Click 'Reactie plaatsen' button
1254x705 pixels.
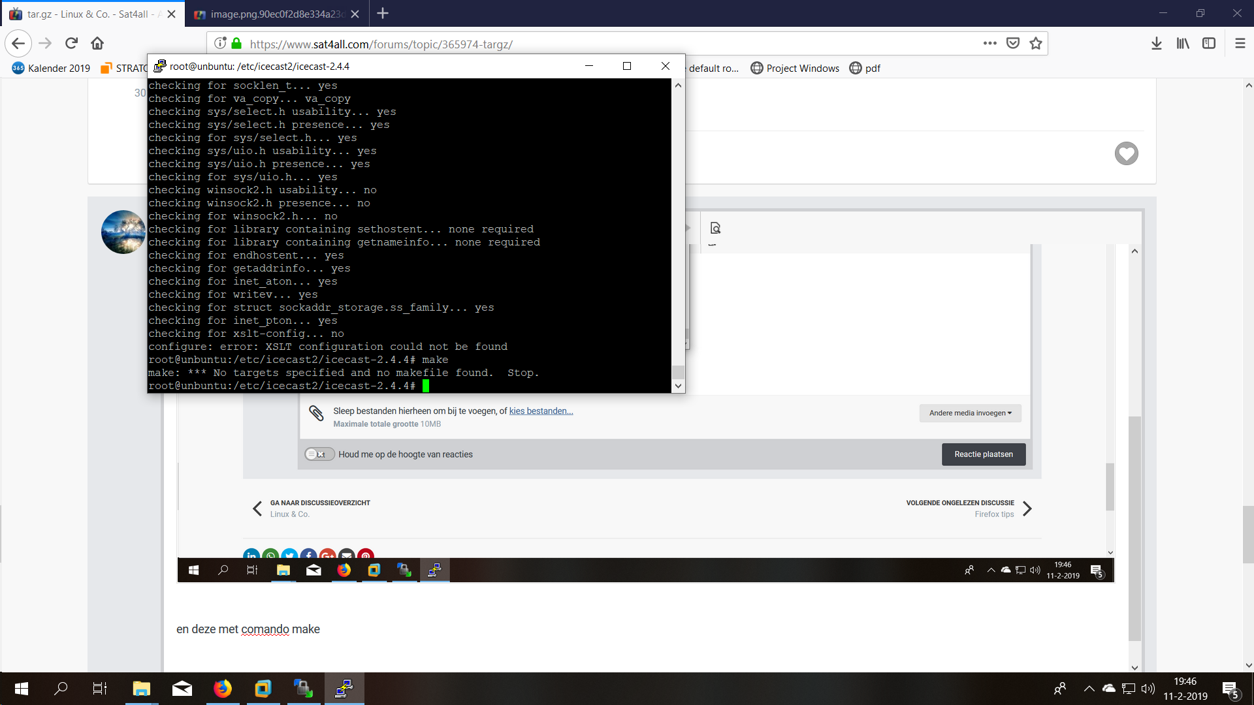tap(983, 454)
